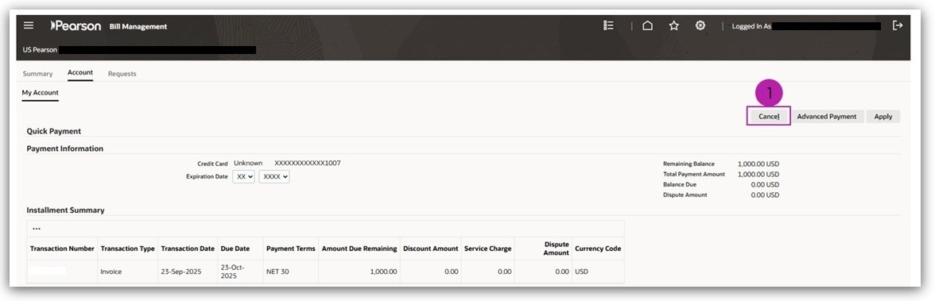
Task: Open the three-dot table actions menu
Action: (37, 229)
